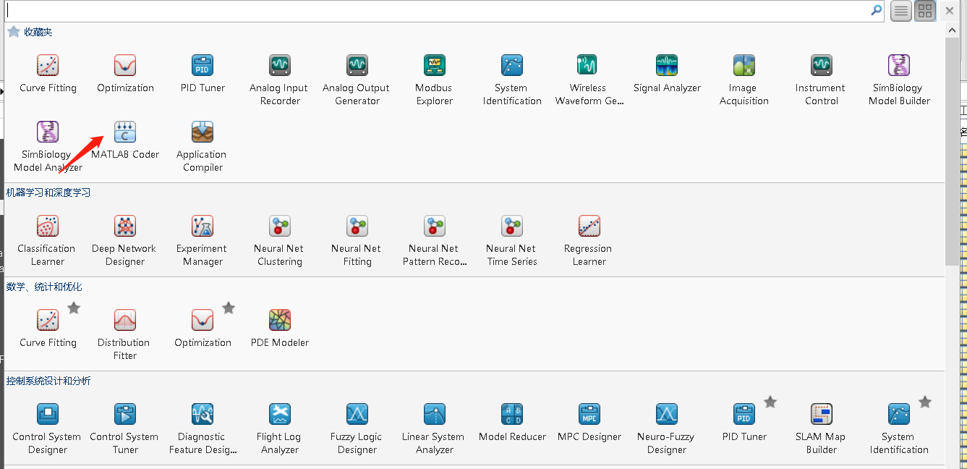Open Optimization from favorites section

(x=125, y=74)
